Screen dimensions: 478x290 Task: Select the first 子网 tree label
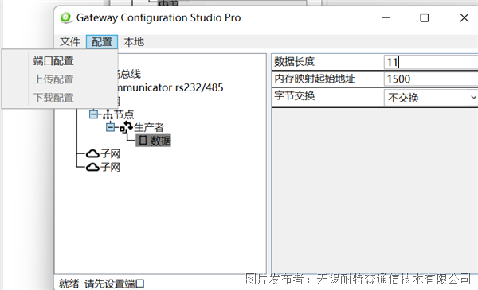(111, 154)
